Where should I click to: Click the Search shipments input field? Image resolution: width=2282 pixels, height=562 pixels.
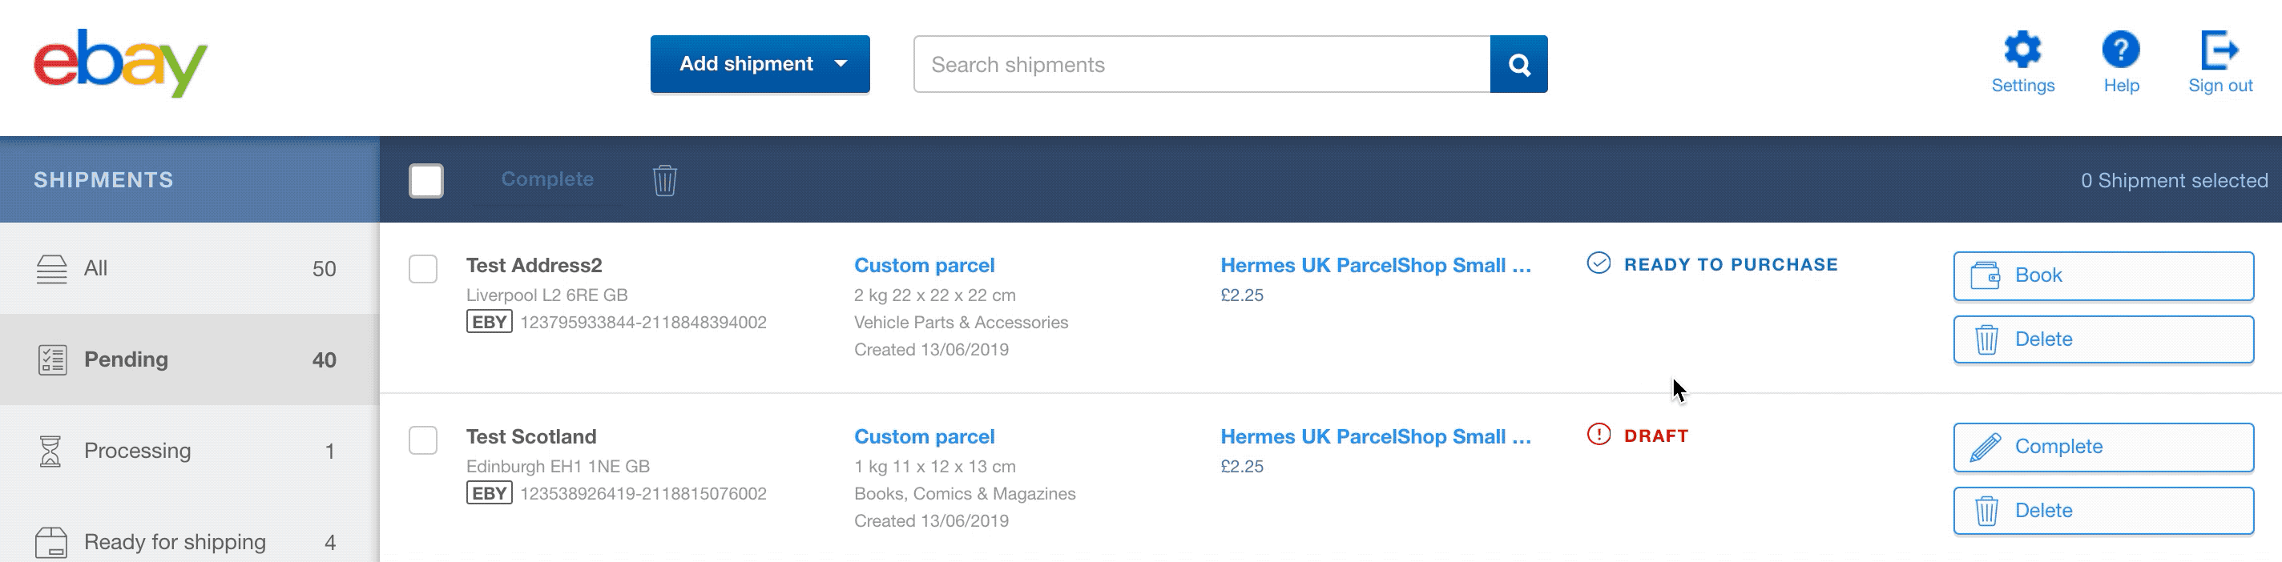coord(1201,65)
